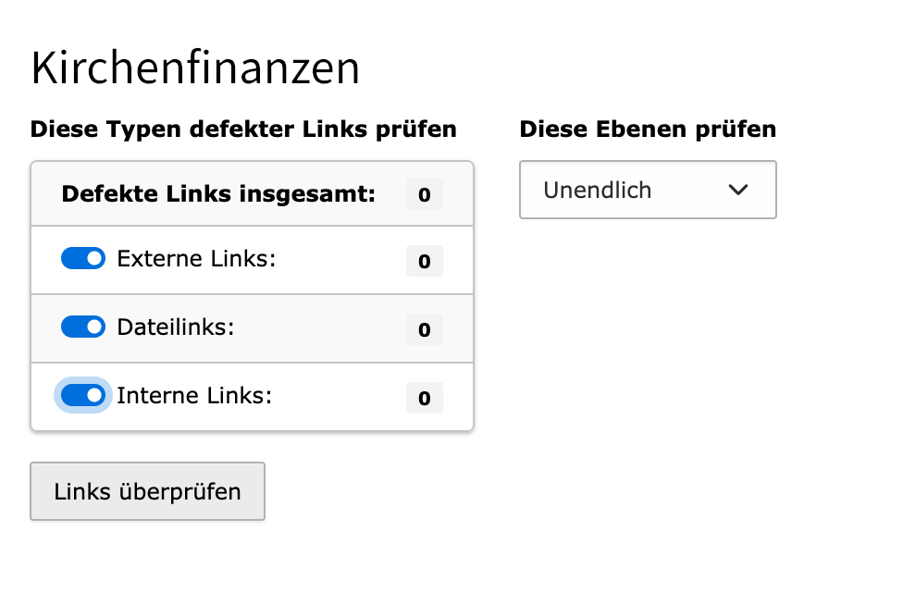Screen dimensions: 903x605
Task: Turn off the Interne Links switch
Action: pos(83,395)
